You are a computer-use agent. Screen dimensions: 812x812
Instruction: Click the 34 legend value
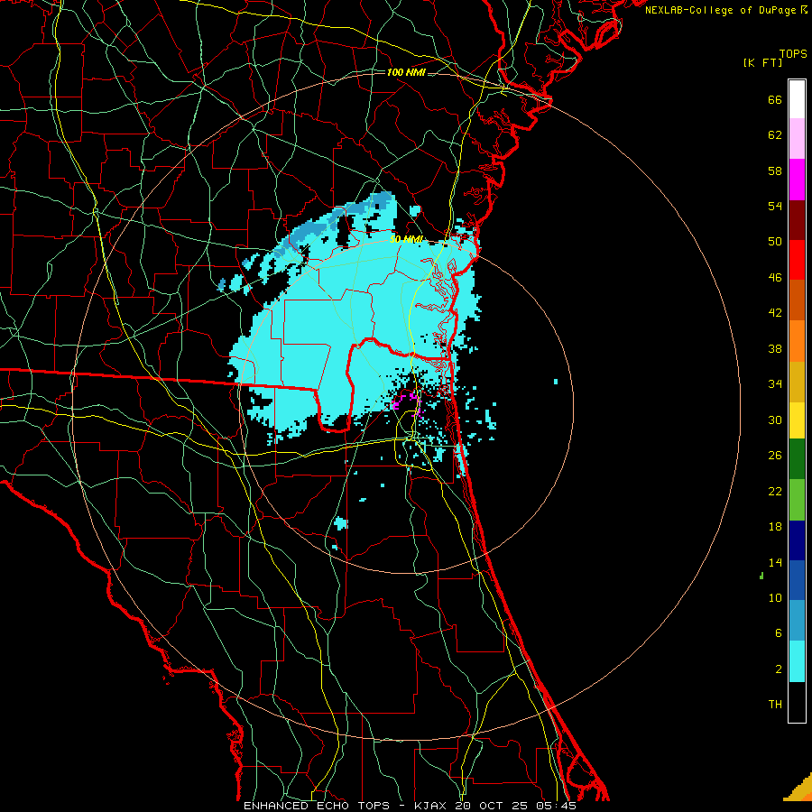(775, 384)
